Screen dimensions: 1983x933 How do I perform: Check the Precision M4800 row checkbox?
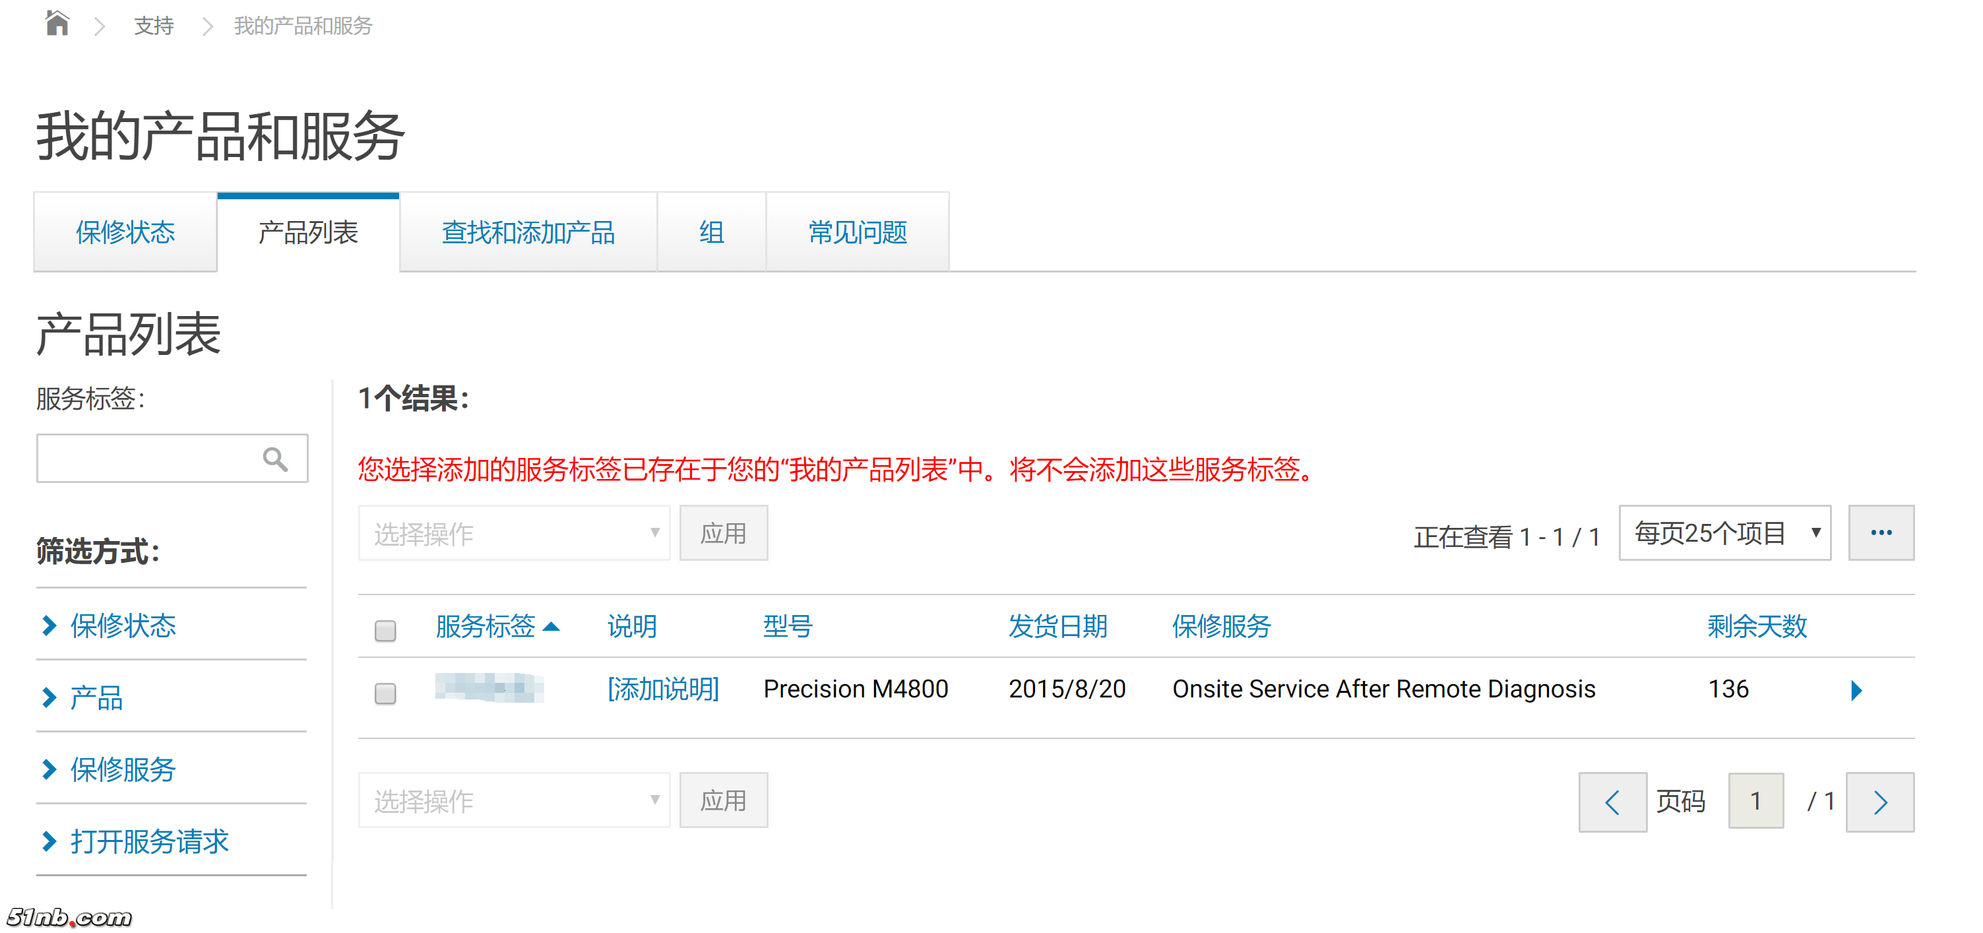[385, 693]
